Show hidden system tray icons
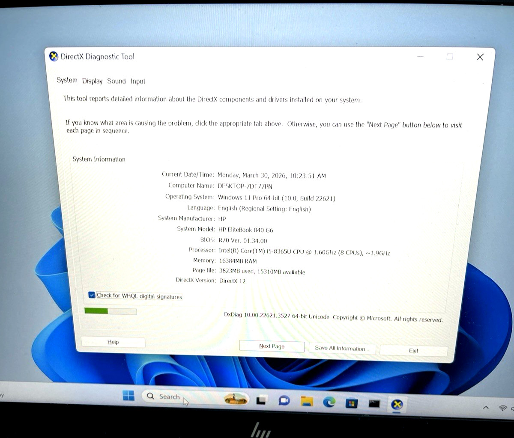514x438 pixels. pyautogui.click(x=486, y=408)
